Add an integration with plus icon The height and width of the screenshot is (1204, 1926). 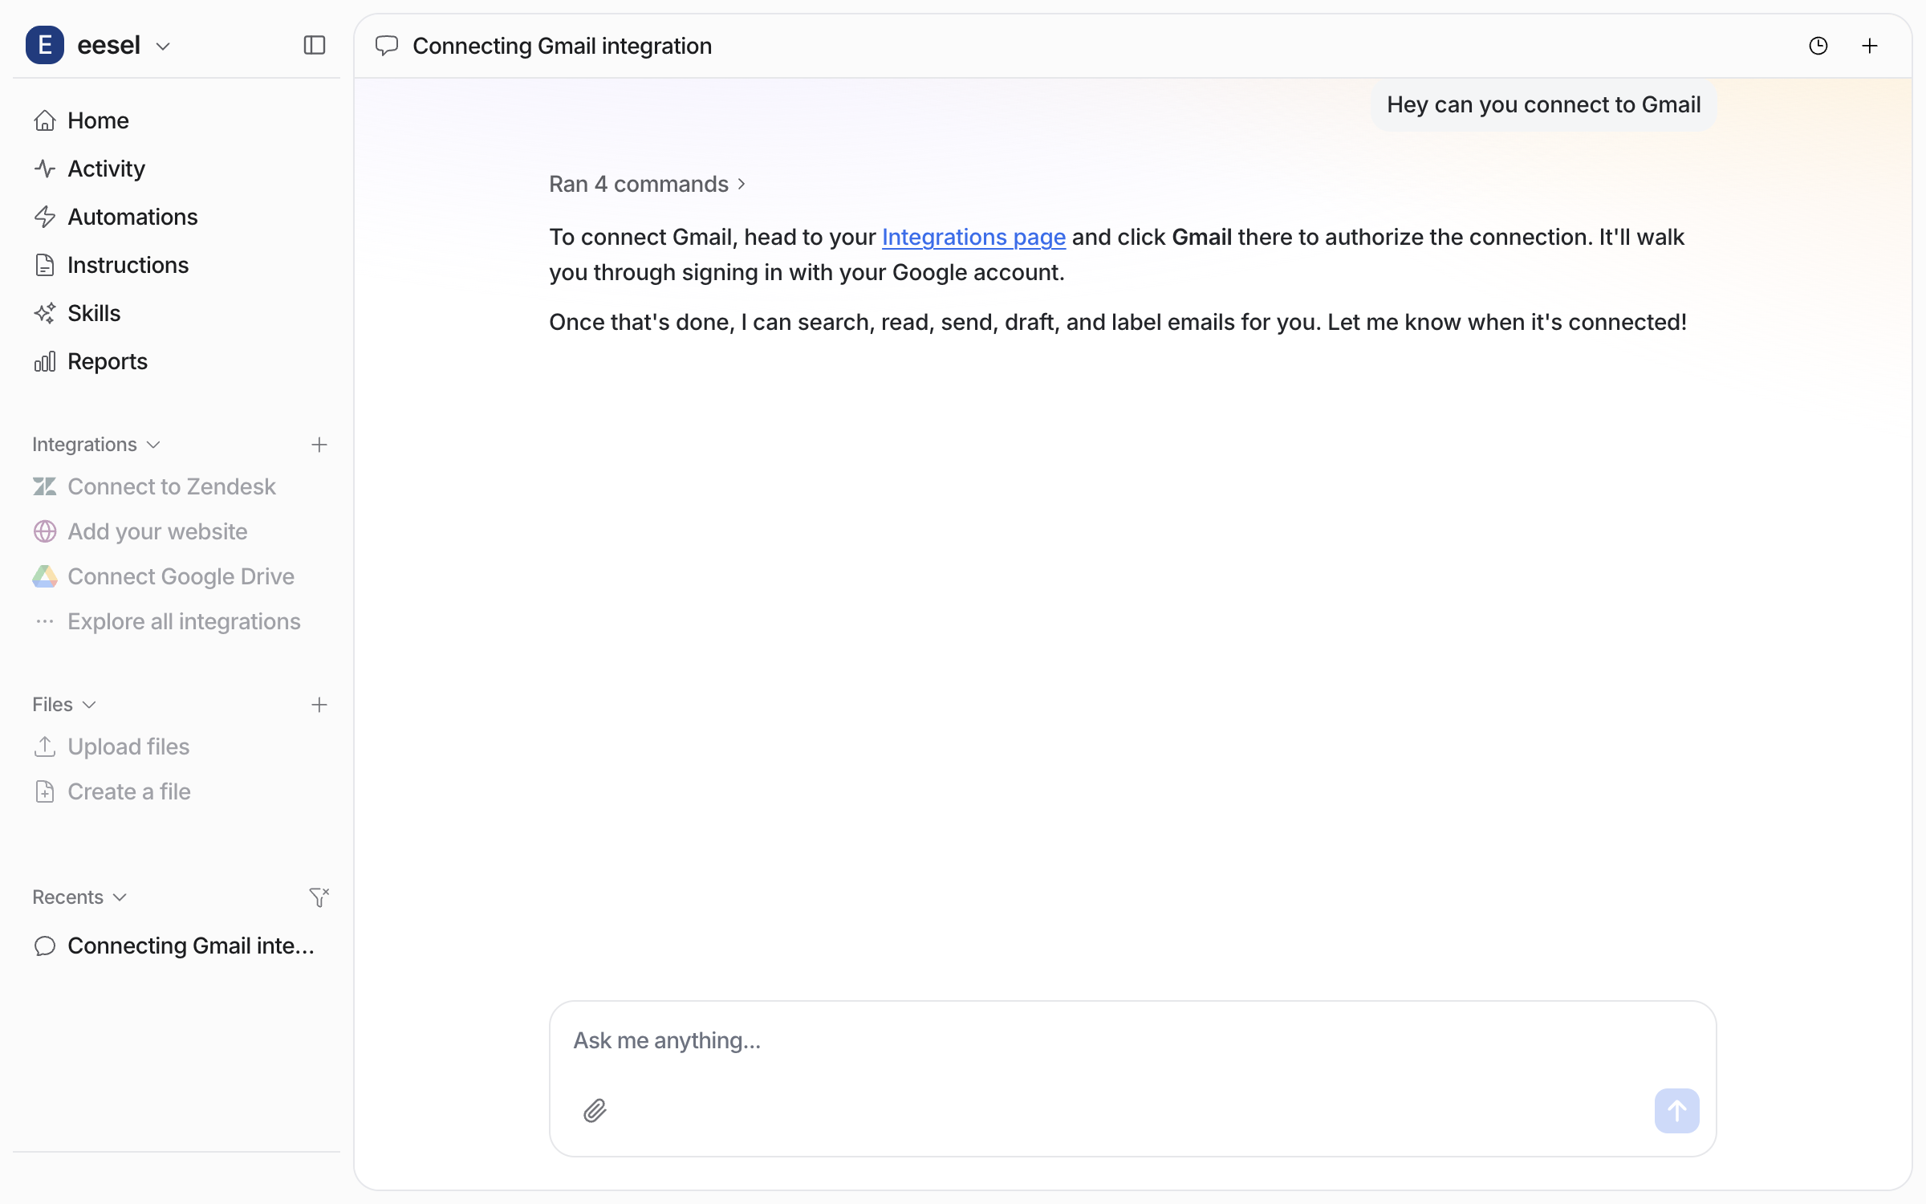319,445
